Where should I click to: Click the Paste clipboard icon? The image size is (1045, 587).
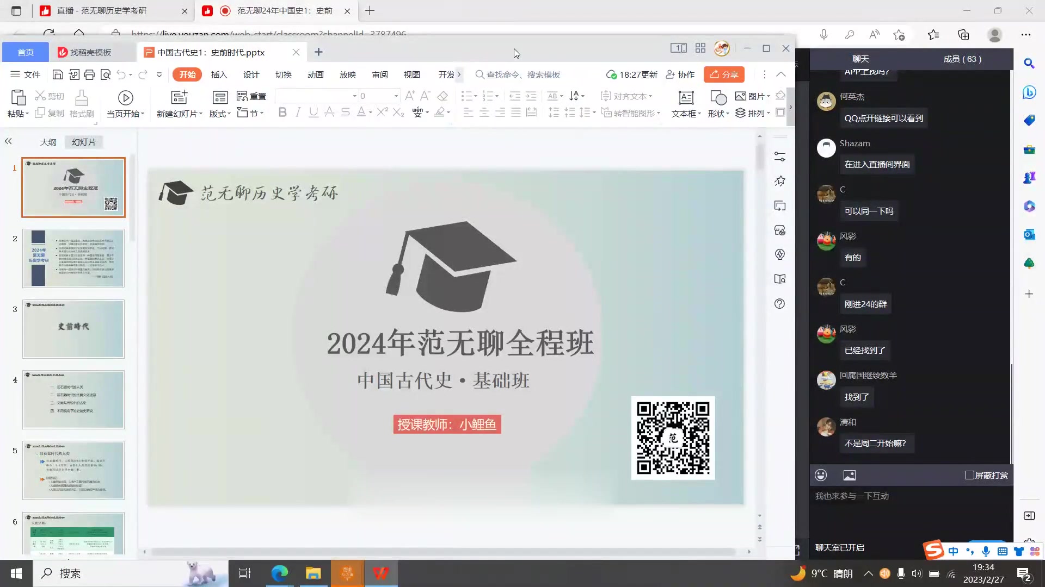[18, 97]
